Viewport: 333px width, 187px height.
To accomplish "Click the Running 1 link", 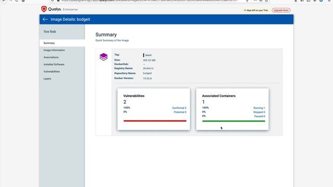I will [x=259, y=108].
